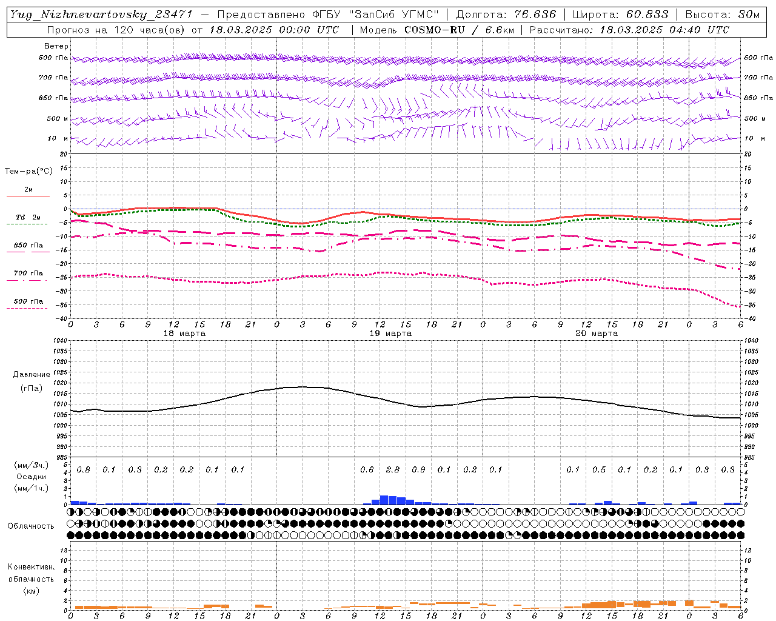Click the tallest blue precipitation bar

pyautogui.click(x=384, y=500)
